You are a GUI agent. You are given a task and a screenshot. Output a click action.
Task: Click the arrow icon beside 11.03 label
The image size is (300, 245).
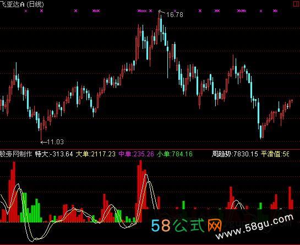pyautogui.click(x=44, y=142)
